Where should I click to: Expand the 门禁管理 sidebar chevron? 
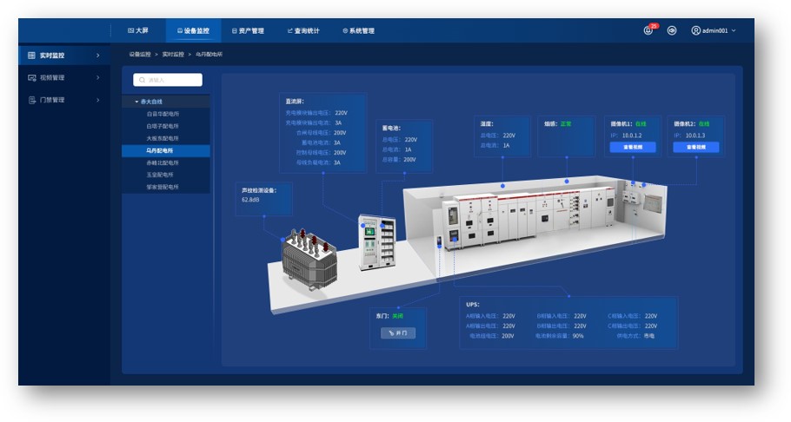pyautogui.click(x=97, y=100)
